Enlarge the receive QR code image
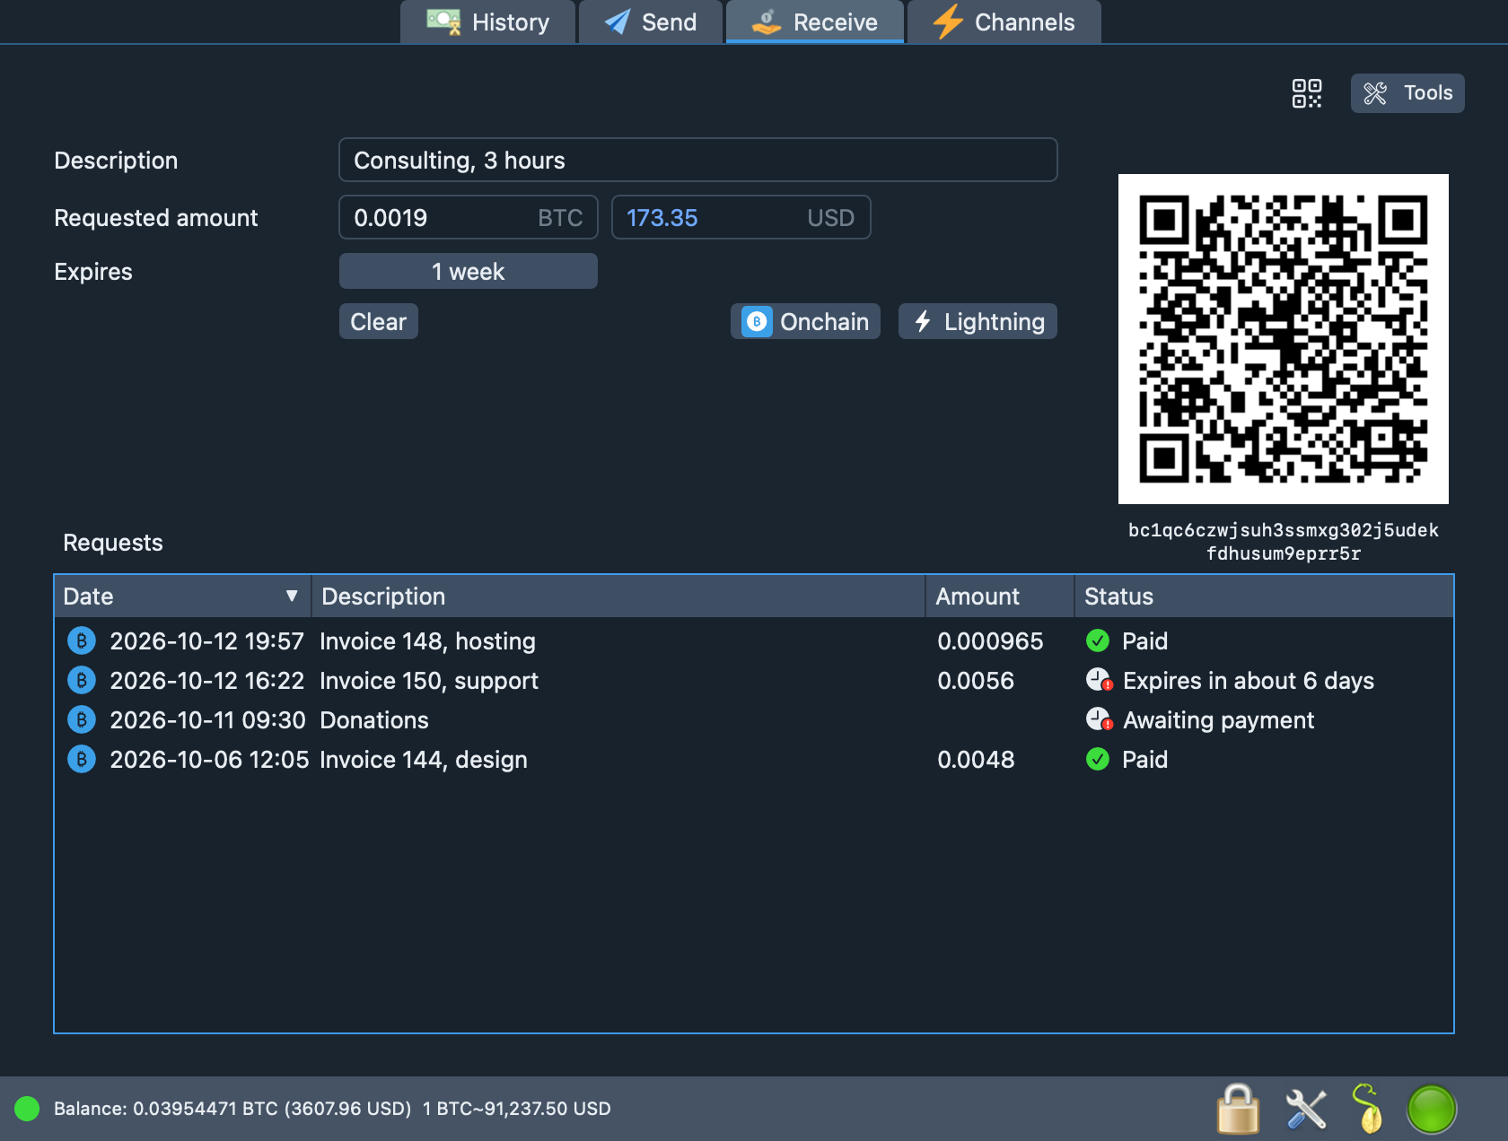The image size is (1508, 1141). click(x=1284, y=339)
